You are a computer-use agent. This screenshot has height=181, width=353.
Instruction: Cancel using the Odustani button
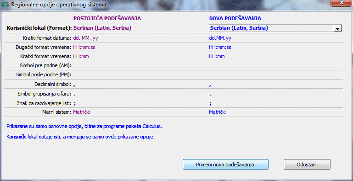[x=307, y=165]
